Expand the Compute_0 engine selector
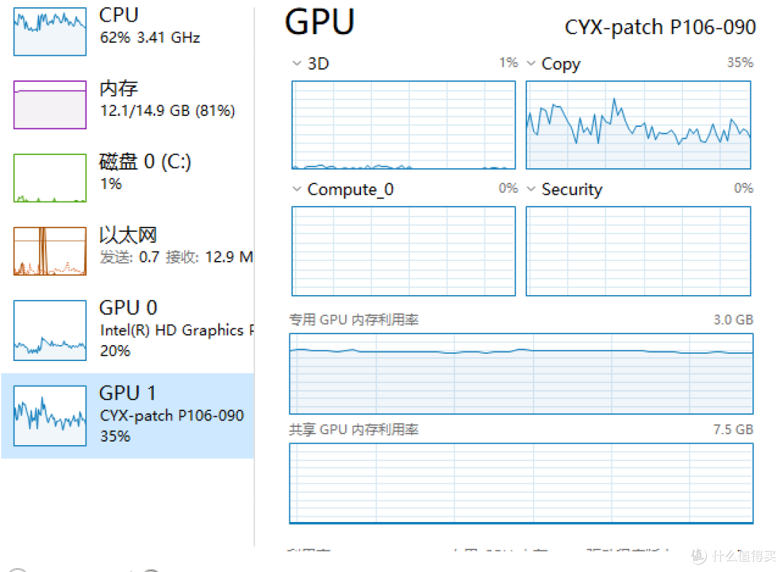The image size is (783, 572). [x=297, y=189]
